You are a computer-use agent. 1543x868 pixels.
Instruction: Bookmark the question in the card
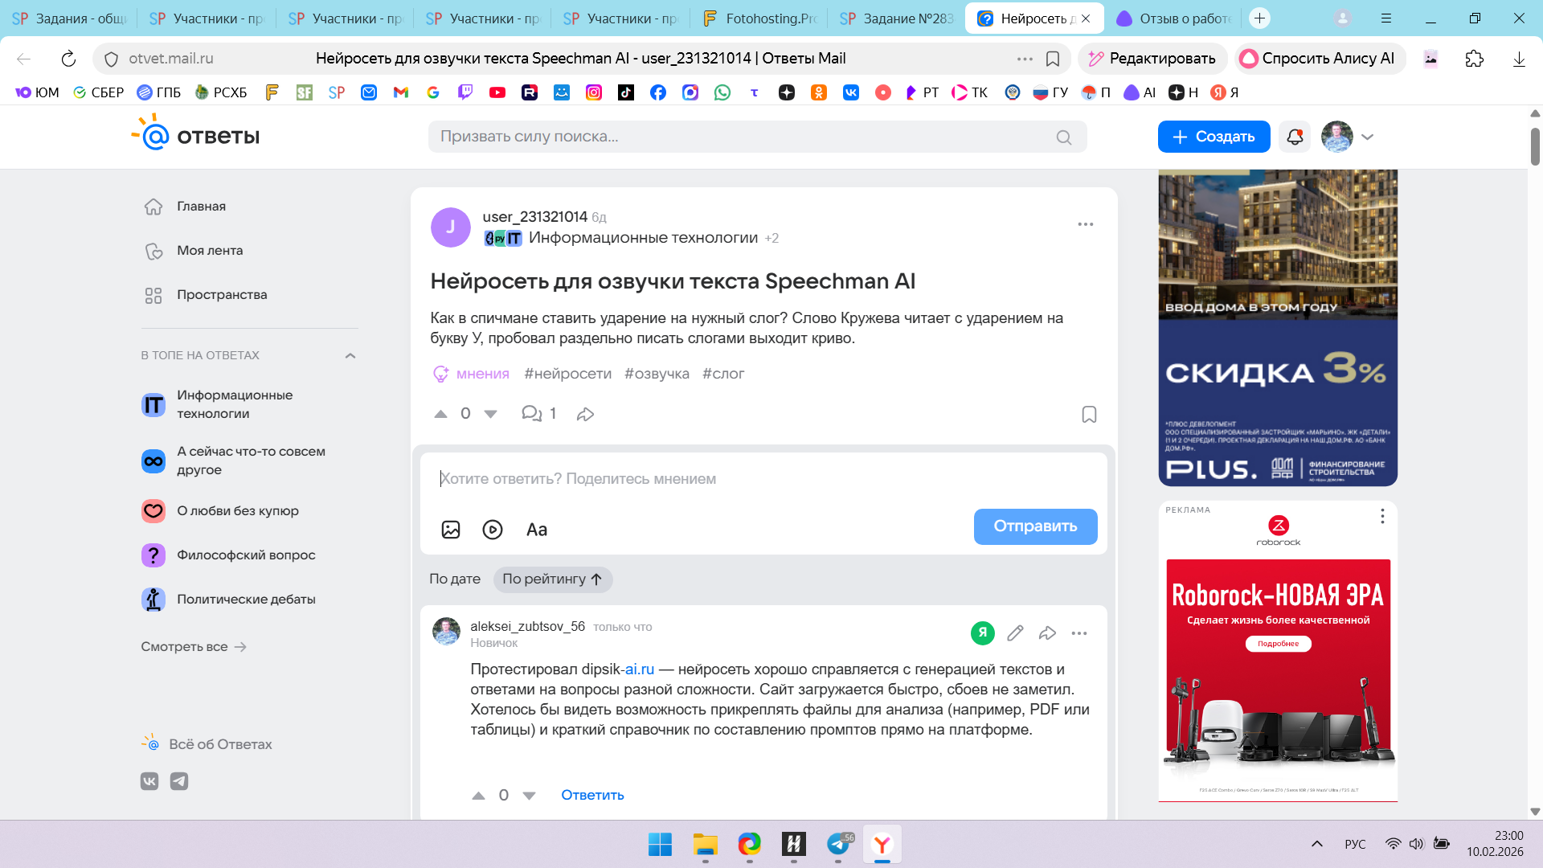point(1089,415)
